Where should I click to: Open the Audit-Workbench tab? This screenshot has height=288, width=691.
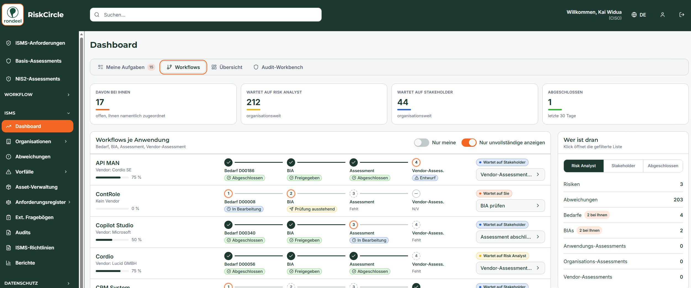[278, 67]
